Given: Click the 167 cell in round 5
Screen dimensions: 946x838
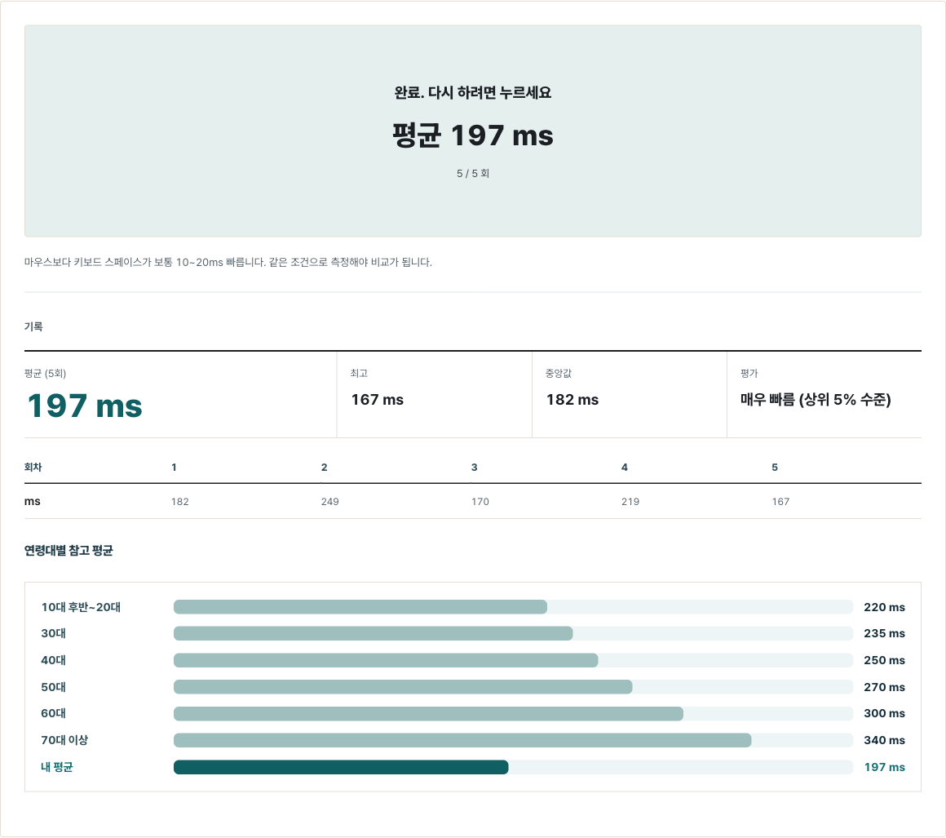Looking at the screenshot, I should (x=780, y=502).
